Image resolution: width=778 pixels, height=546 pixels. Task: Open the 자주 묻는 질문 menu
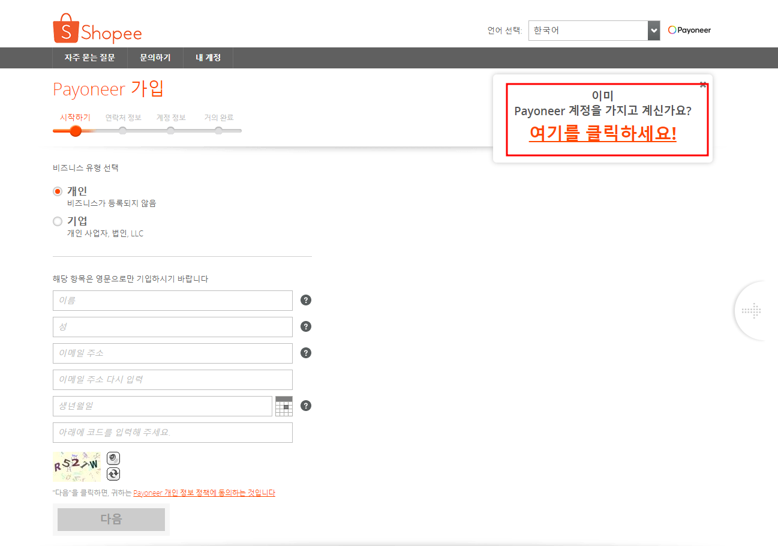[89, 58]
